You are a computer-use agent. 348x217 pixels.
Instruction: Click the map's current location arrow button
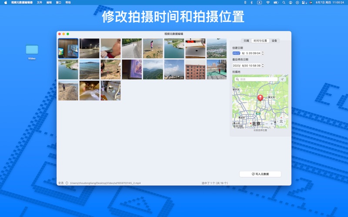click(282, 79)
